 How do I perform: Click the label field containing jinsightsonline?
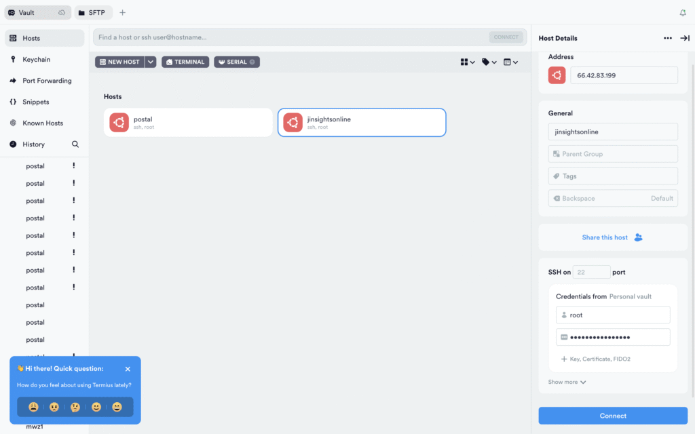(x=613, y=132)
